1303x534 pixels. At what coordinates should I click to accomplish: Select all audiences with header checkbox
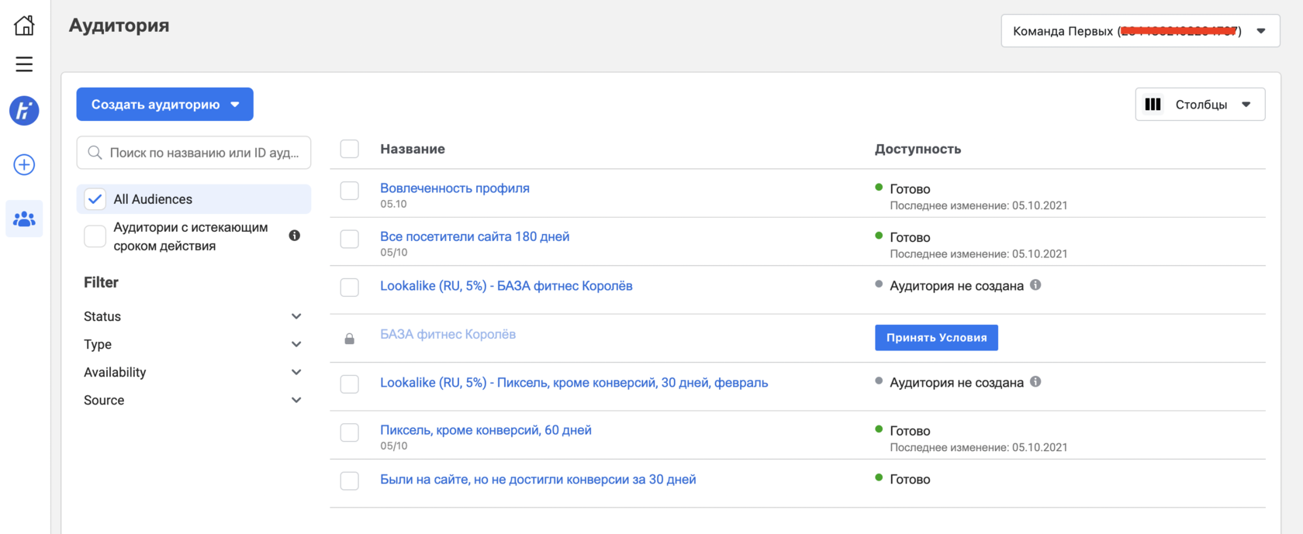pyautogui.click(x=350, y=149)
